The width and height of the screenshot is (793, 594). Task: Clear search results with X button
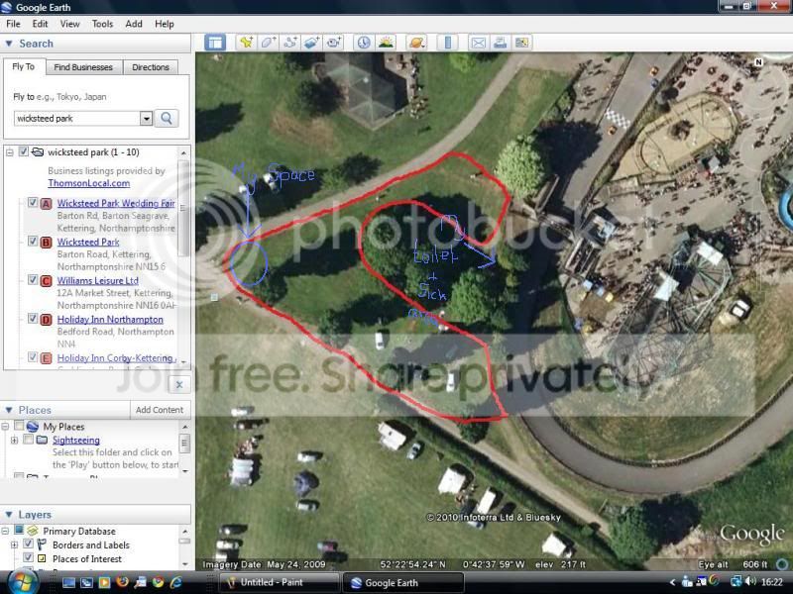pos(179,385)
